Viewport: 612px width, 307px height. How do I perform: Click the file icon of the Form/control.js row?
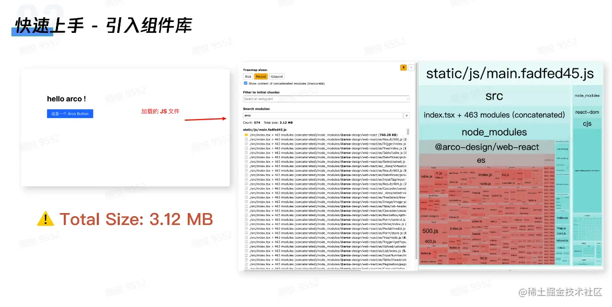(x=246, y=220)
